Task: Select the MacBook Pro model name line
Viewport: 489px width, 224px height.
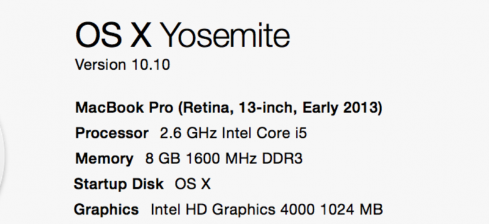Action: click(x=229, y=108)
